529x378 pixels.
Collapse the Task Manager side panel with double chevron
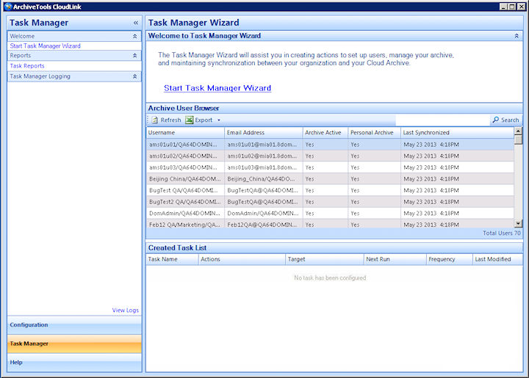(x=136, y=23)
